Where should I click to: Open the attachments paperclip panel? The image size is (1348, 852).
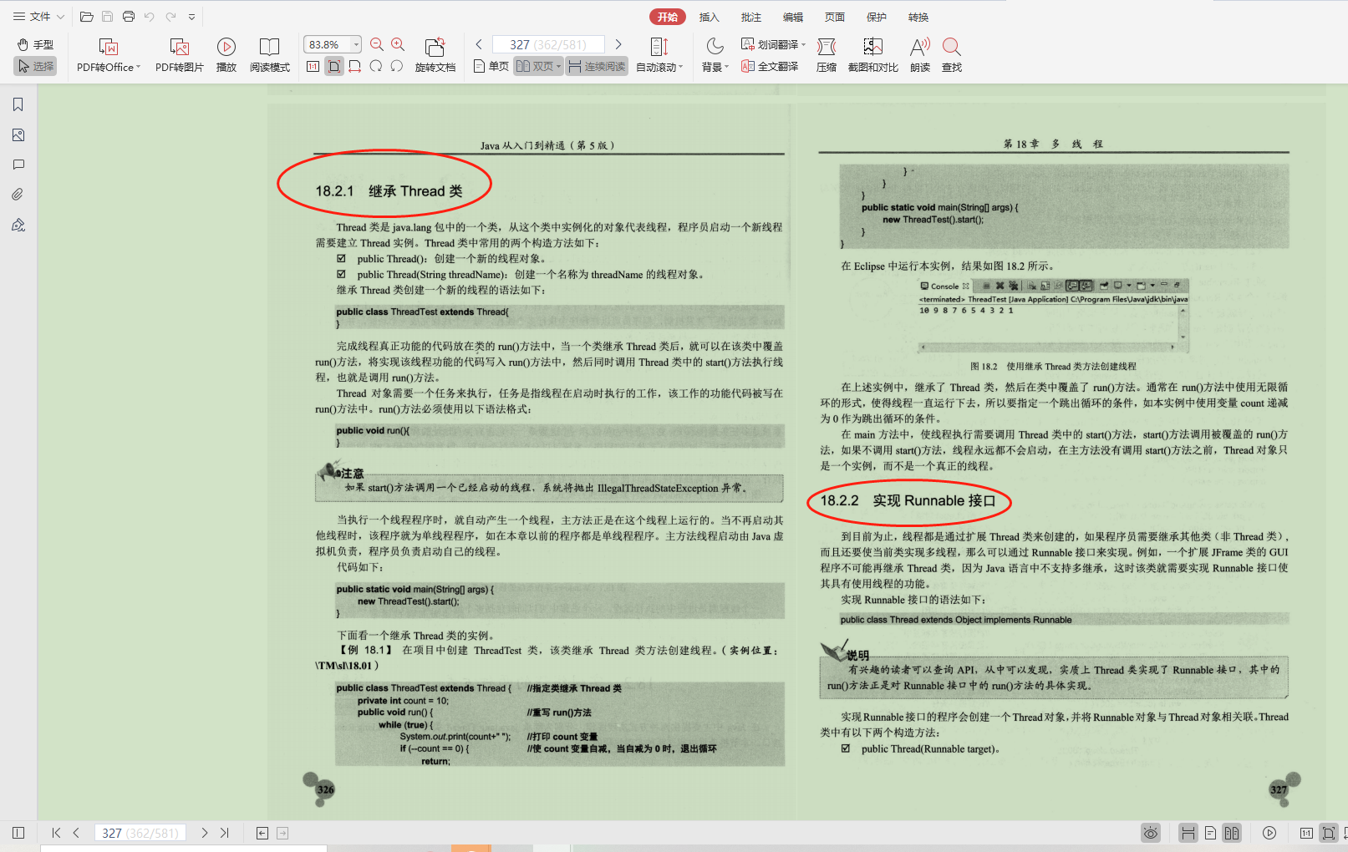pyautogui.click(x=18, y=195)
